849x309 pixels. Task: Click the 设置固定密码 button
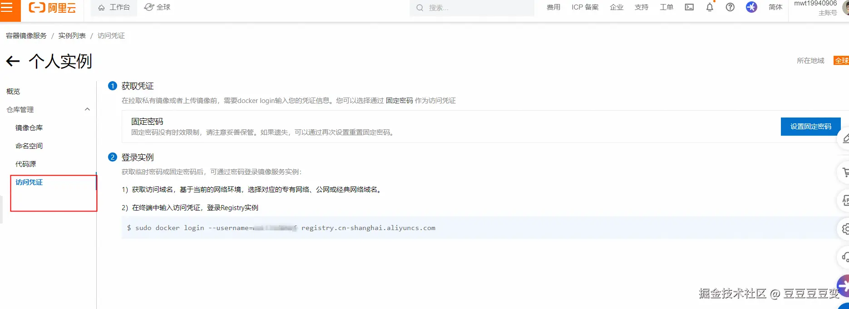pyautogui.click(x=811, y=127)
